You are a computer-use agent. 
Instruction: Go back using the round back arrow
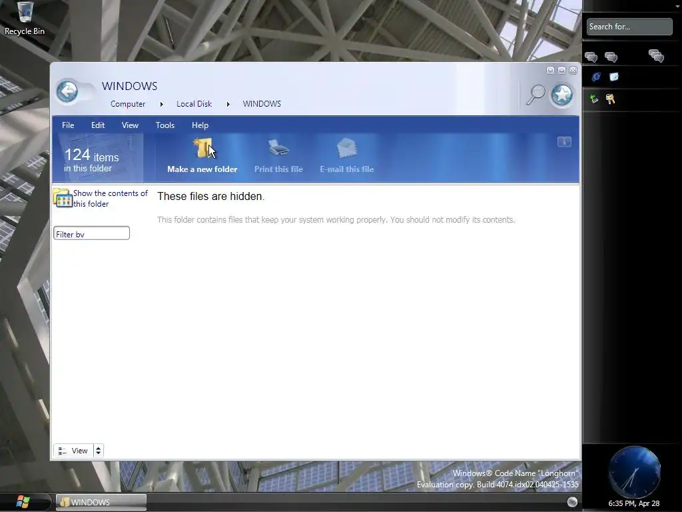point(67,91)
